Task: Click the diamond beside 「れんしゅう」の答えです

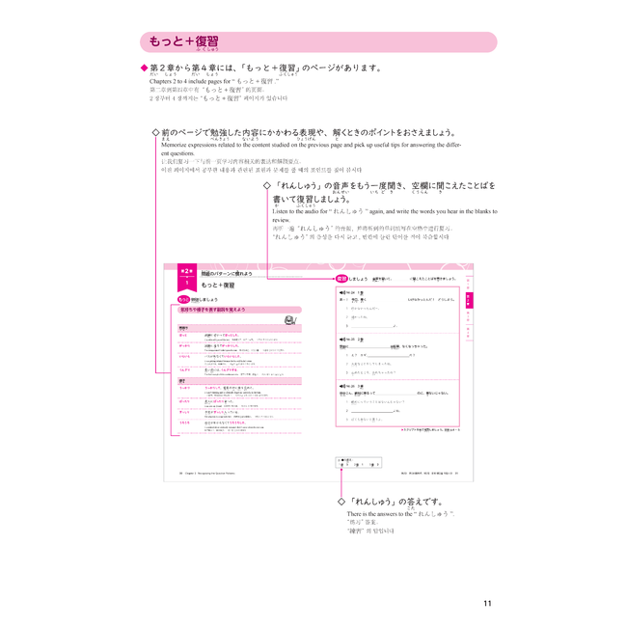Action: (x=340, y=502)
